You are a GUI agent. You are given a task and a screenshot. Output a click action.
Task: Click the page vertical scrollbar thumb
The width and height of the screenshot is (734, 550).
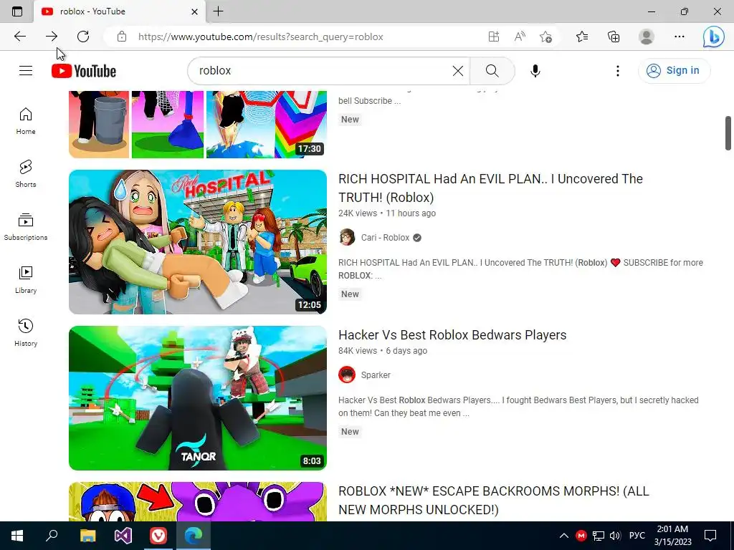pyautogui.click(x=728, y=133)
